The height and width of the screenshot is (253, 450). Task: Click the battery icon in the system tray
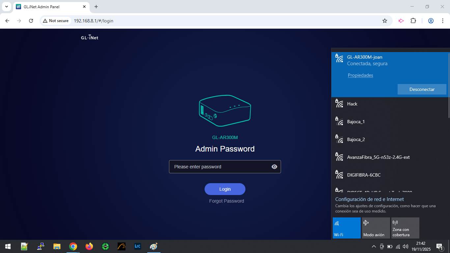(390, 246)
